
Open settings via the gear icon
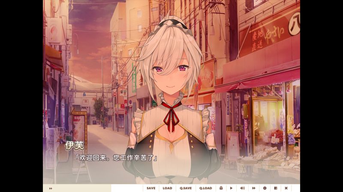(x=265, y=188)
